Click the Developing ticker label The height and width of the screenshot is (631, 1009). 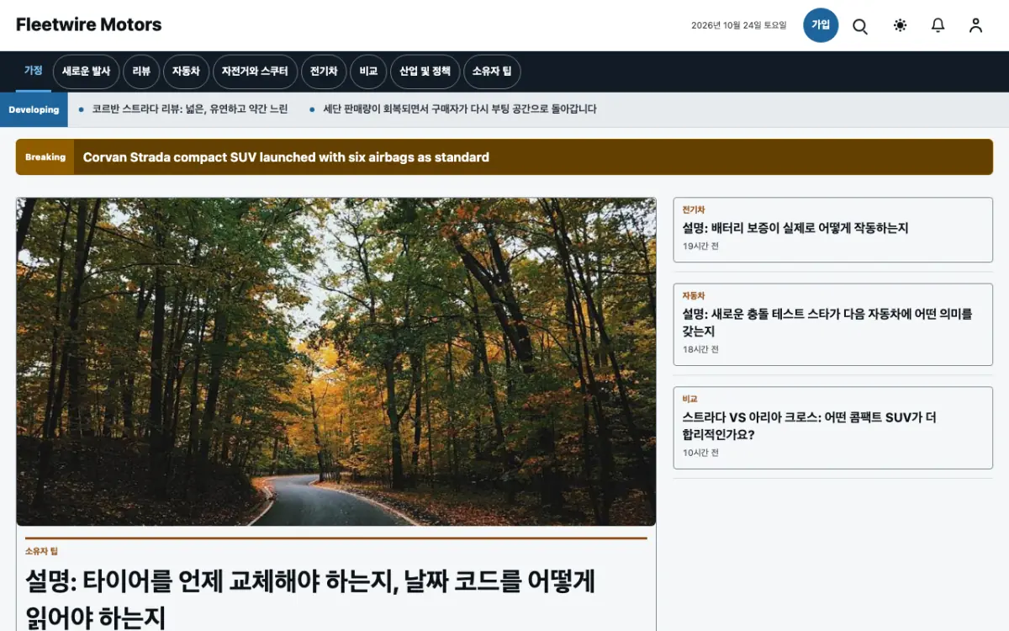tap(34, 109)
